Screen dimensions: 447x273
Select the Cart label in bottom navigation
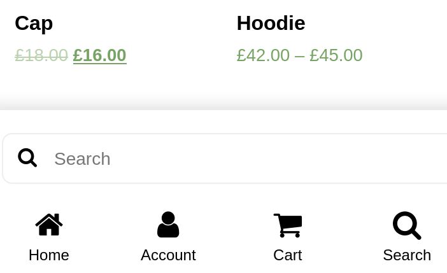click(x=288, y=255)
